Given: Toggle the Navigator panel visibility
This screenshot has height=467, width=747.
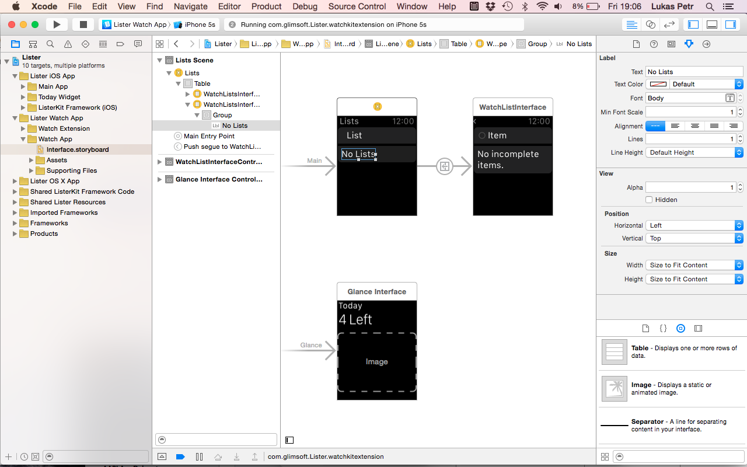Looking at the screenshot, I should (693, 25).
